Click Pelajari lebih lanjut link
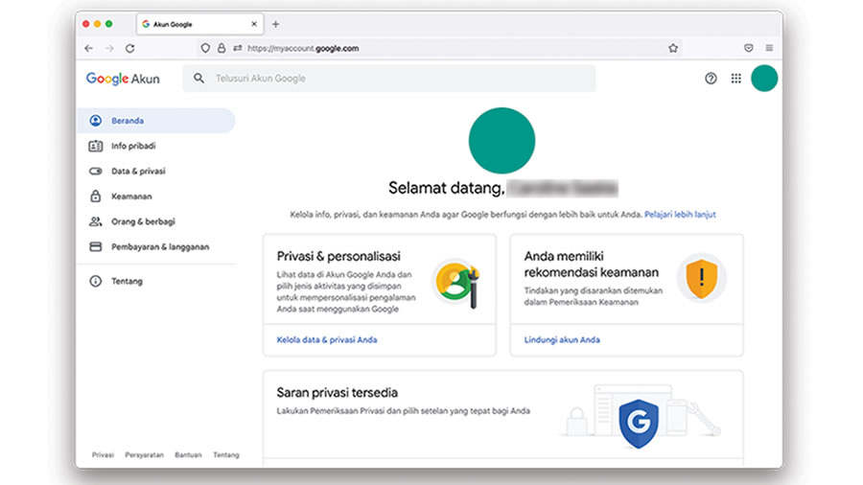Viewport: 863px width, 485px height. [x=680, y=215]
